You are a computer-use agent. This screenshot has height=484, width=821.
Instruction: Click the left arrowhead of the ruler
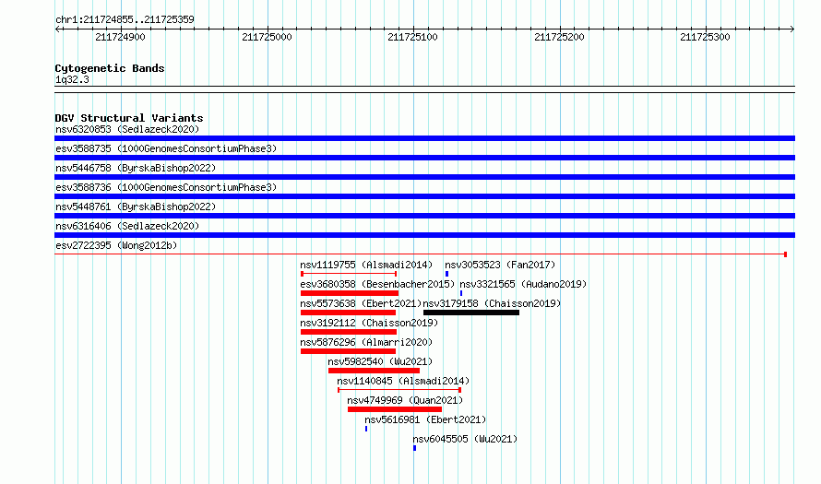pyautogui.click(x=57, y=29)
